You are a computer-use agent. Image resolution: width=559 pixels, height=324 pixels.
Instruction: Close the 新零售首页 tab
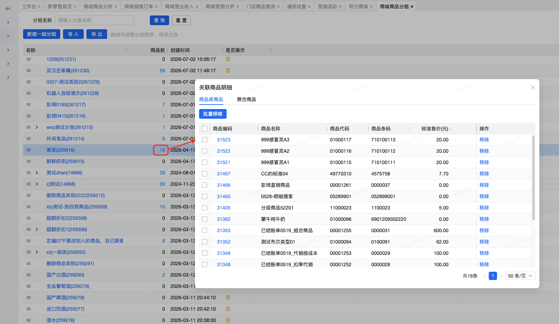pyautogui.click(x=75, y=7)
